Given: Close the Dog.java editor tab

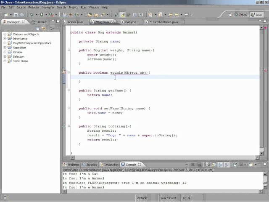Looking at the screenshot, I should [112, 22].
